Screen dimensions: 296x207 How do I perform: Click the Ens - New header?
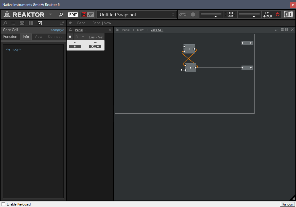[x=96, y=37]
